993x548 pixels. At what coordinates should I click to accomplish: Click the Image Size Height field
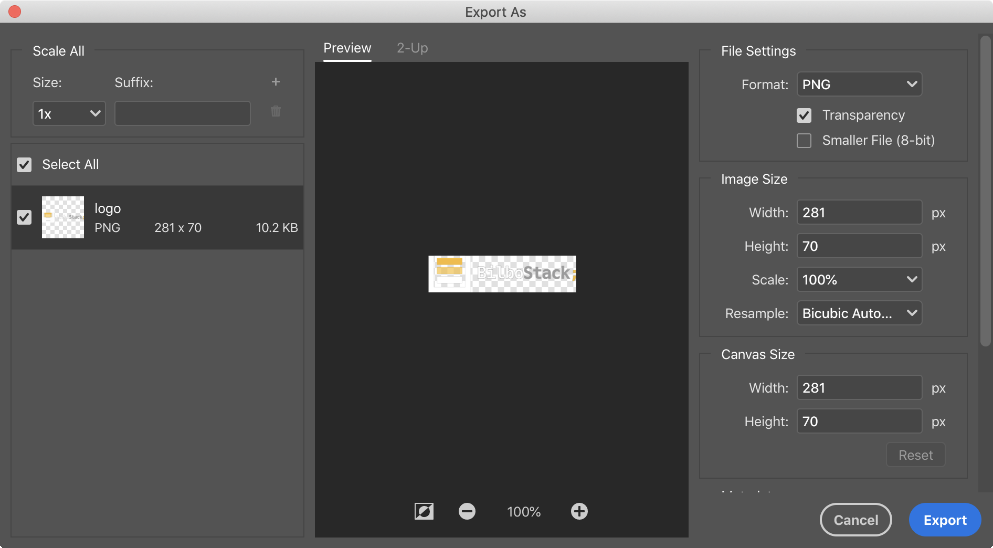pos(860,246)
